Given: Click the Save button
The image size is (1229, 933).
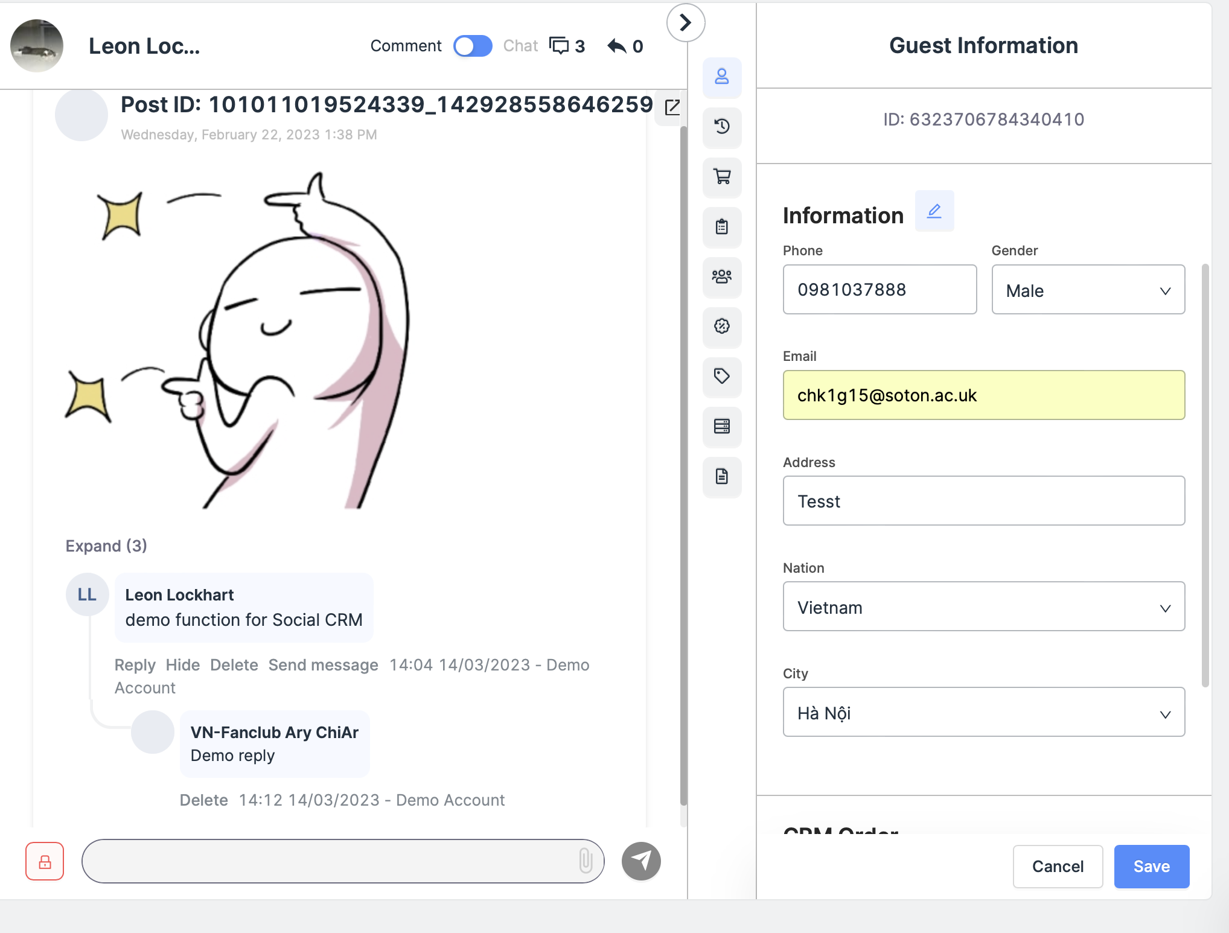Looking at the screenshot, I should (x=1151, y=867).
